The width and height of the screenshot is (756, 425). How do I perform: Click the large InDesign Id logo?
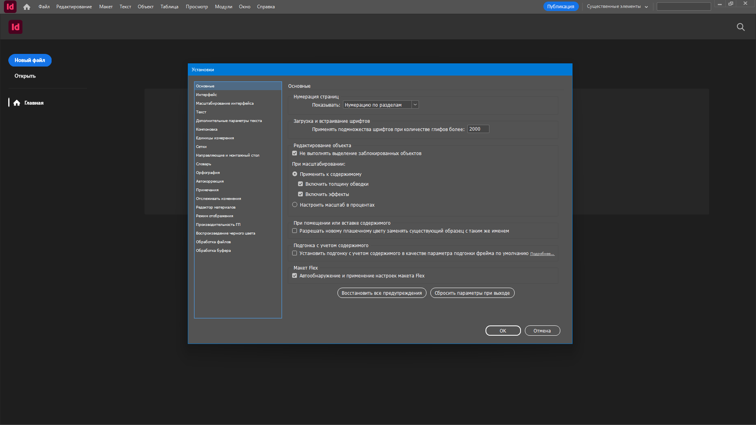[15, 27]
